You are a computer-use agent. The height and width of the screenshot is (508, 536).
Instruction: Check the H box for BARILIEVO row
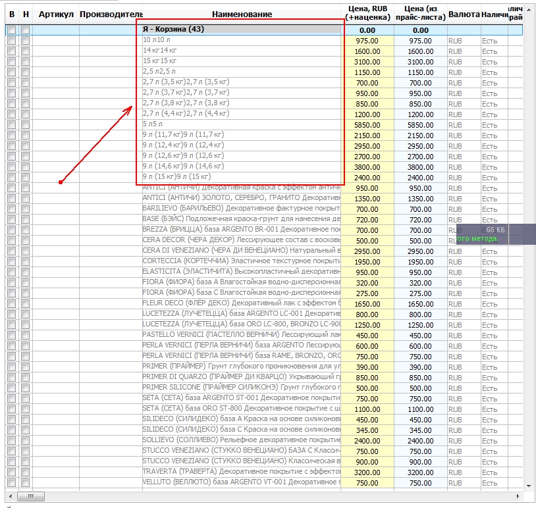[x=25, y=209]
